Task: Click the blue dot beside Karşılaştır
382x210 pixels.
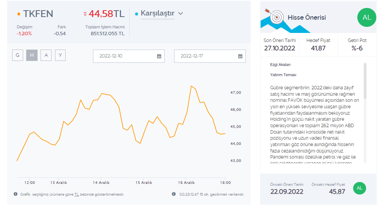Action: (137, 14)
